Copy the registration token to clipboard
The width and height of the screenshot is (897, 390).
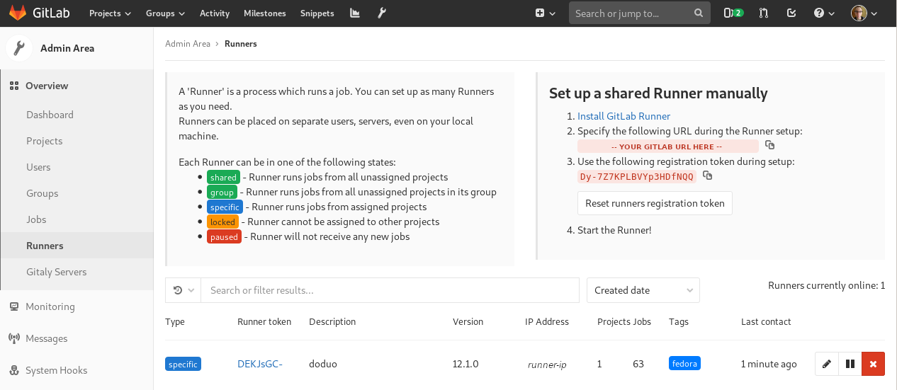pyautogui.click(x=707, y=176)
